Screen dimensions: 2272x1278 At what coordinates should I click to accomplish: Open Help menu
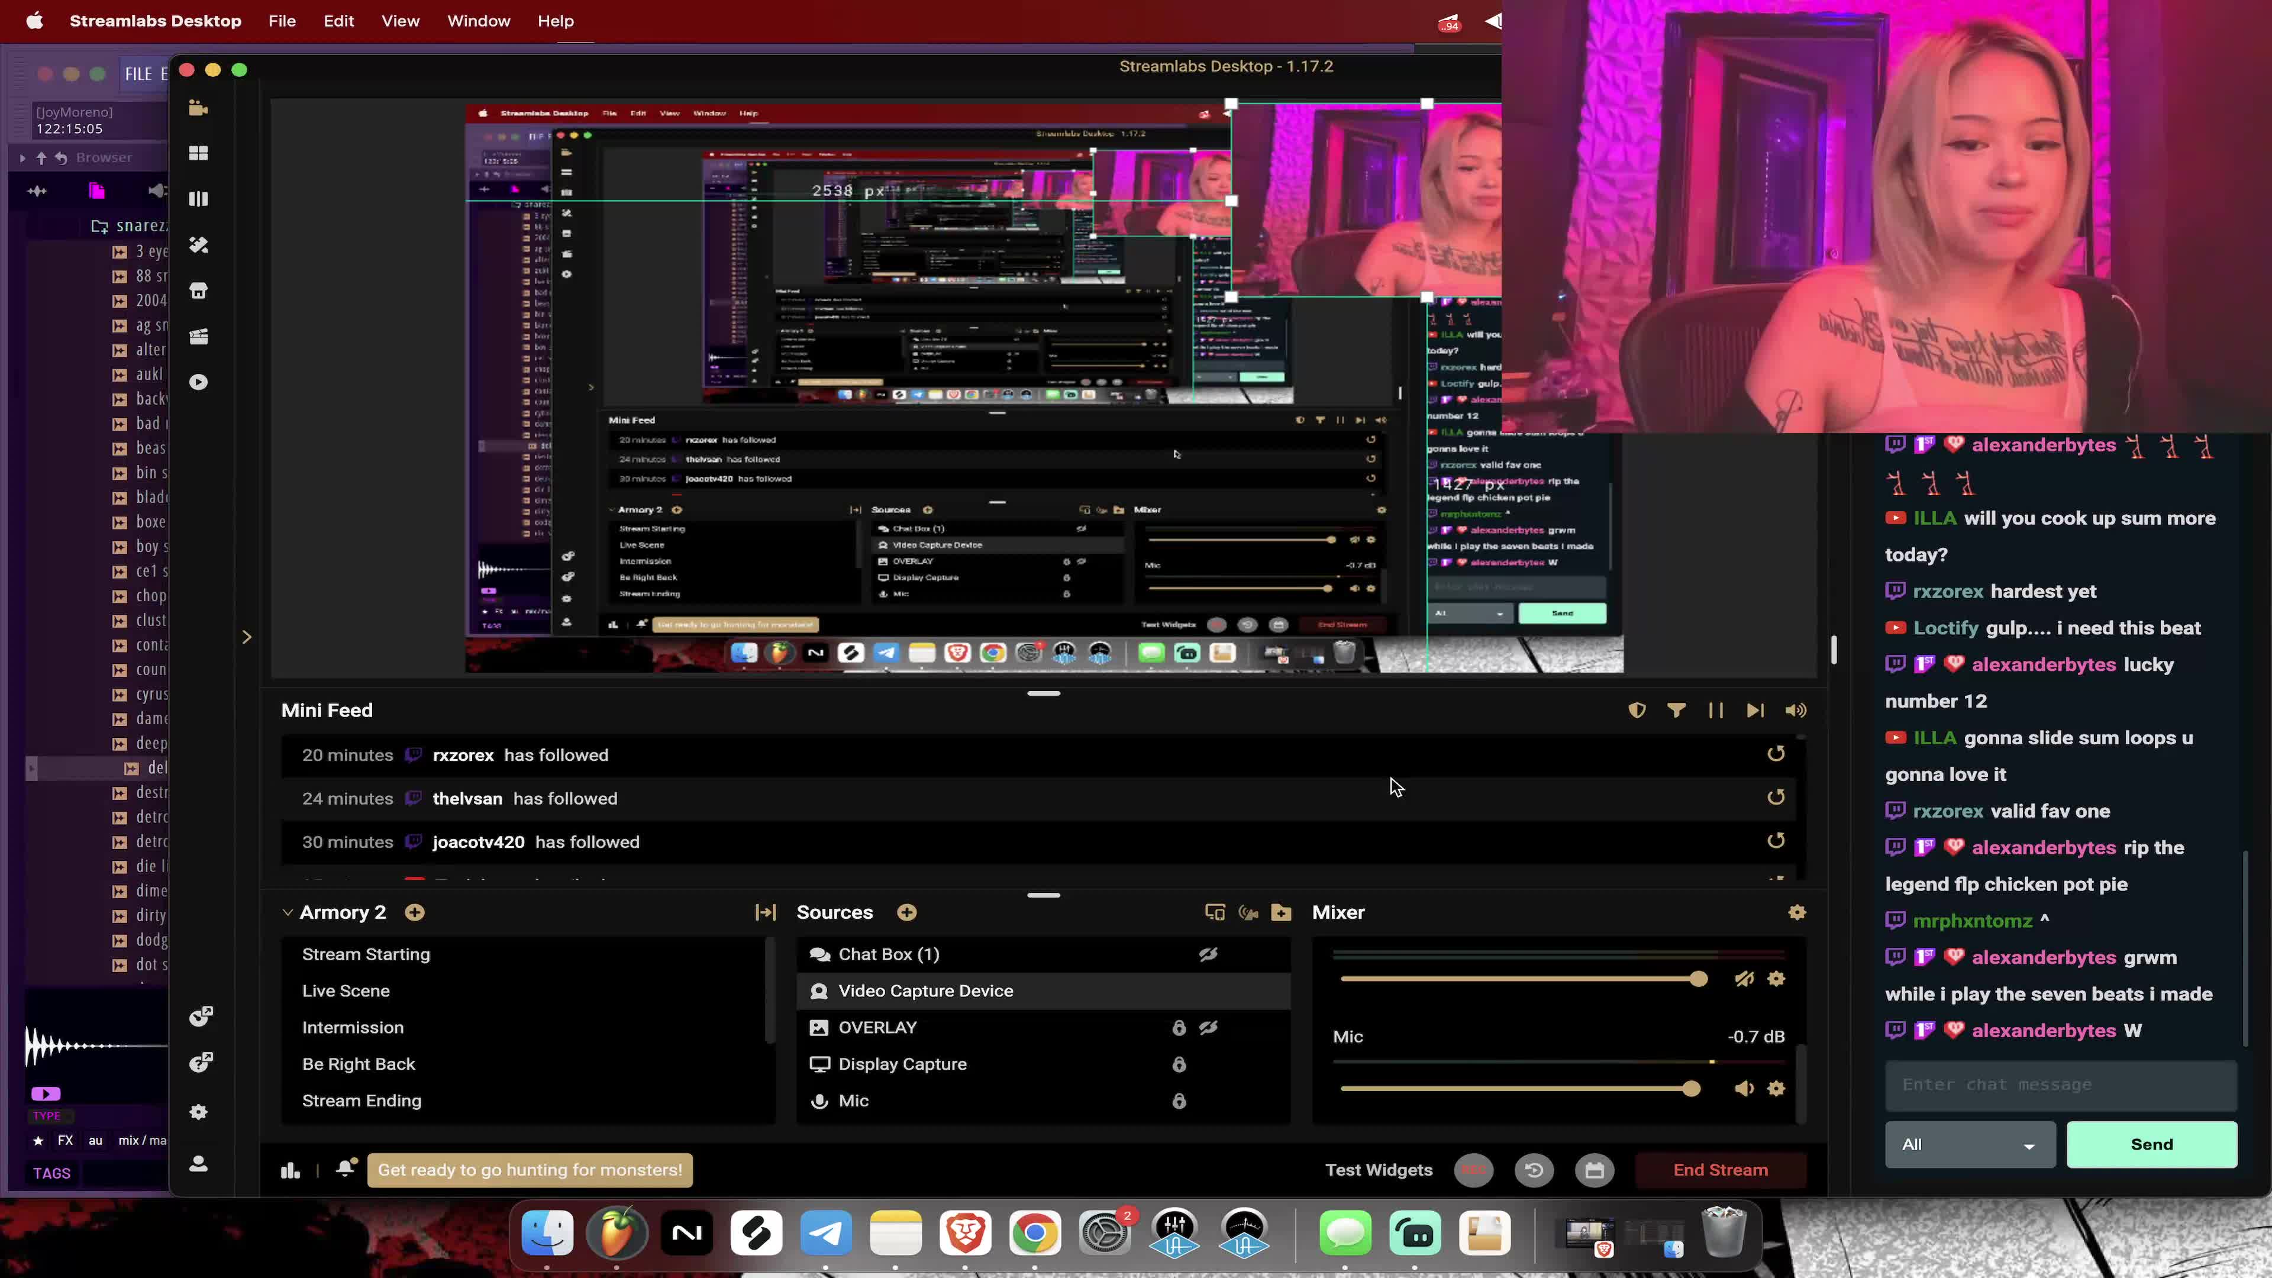tap(556, 20)
